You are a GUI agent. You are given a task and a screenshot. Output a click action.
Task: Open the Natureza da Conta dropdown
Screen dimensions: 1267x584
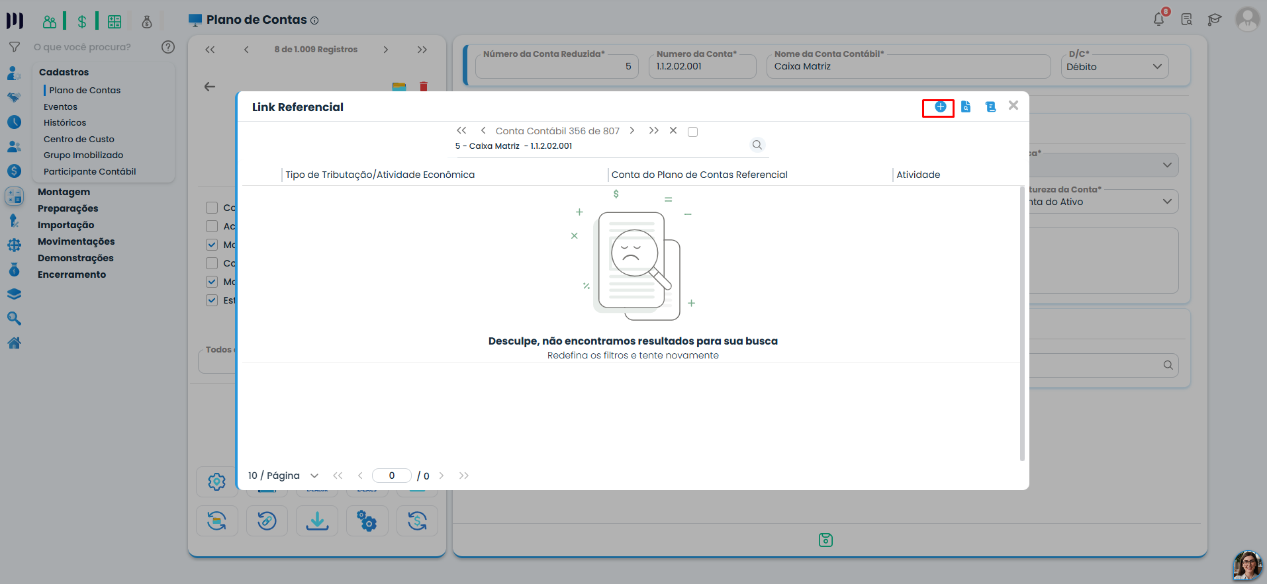(1103, 202)
